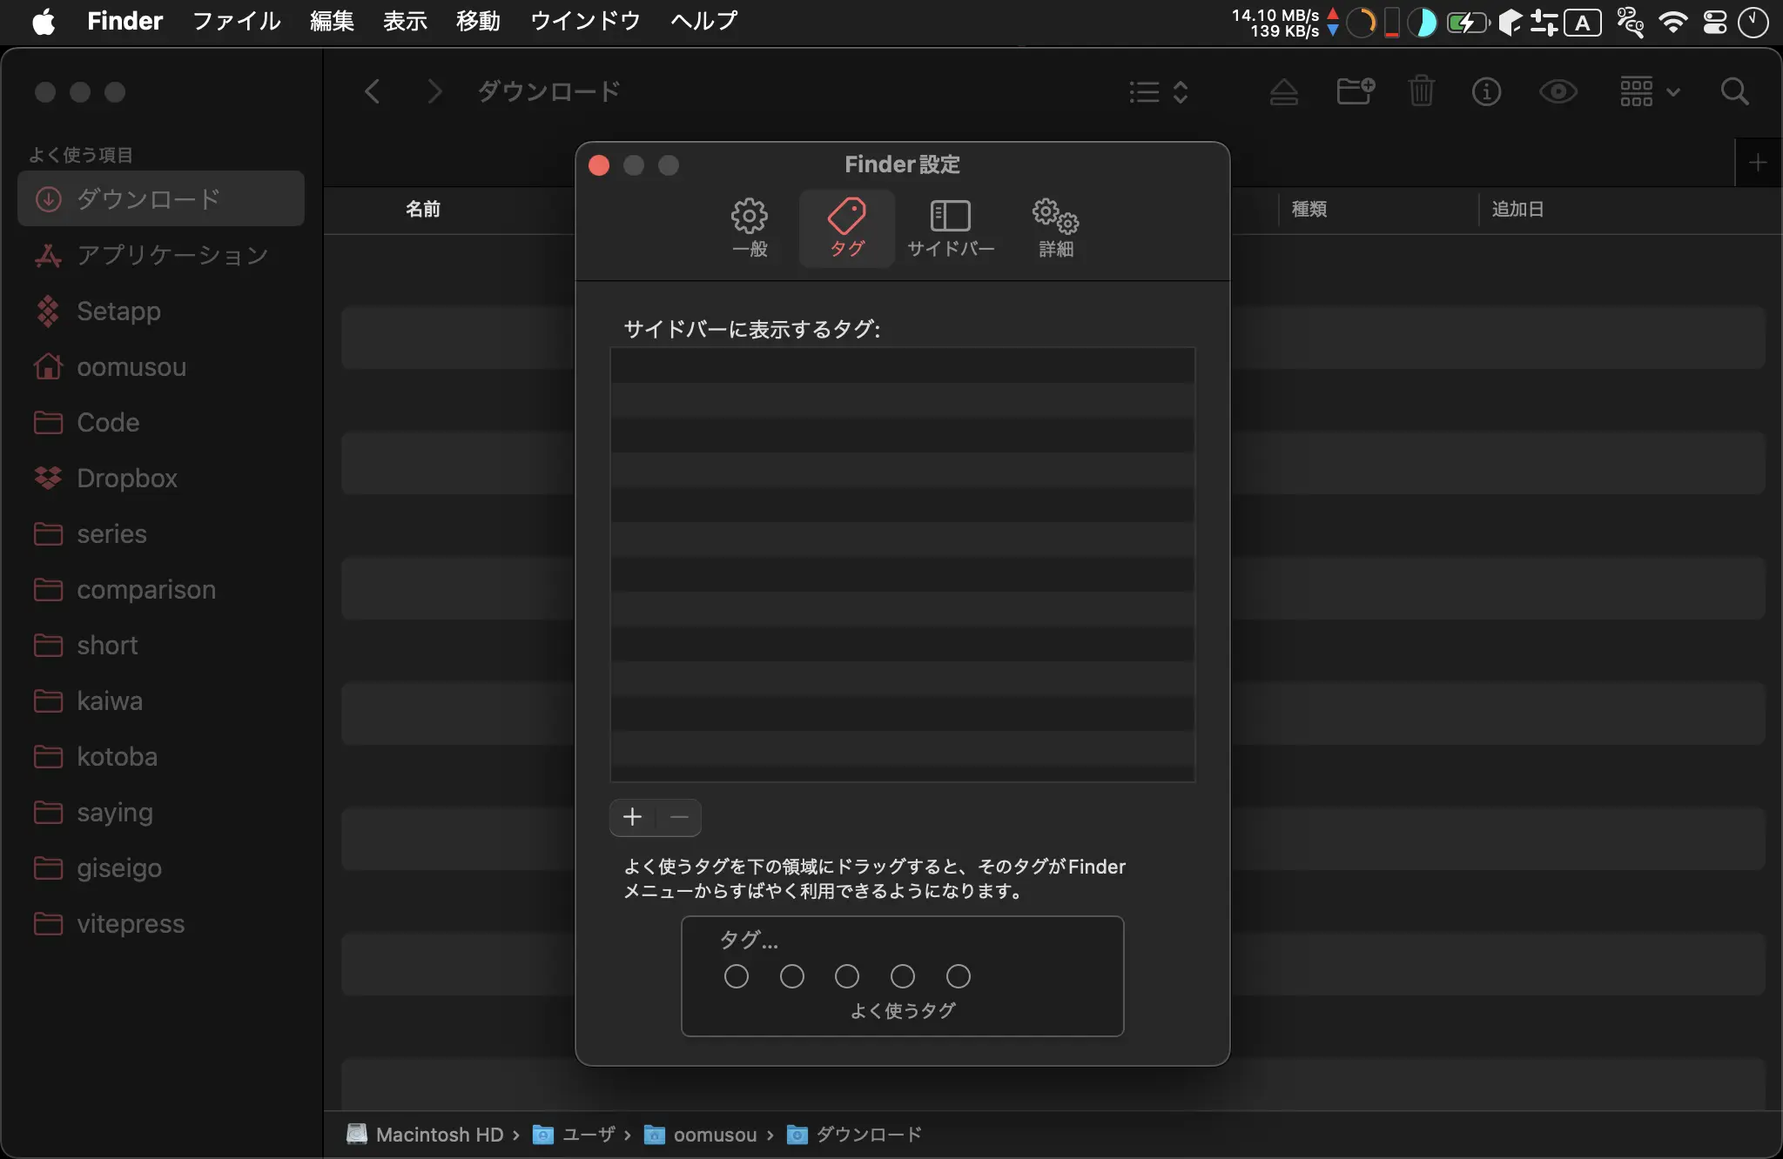The image size is (1783, 1159).
Task: Open the Code folder in sidebar
Action: [x=161, y=422]
